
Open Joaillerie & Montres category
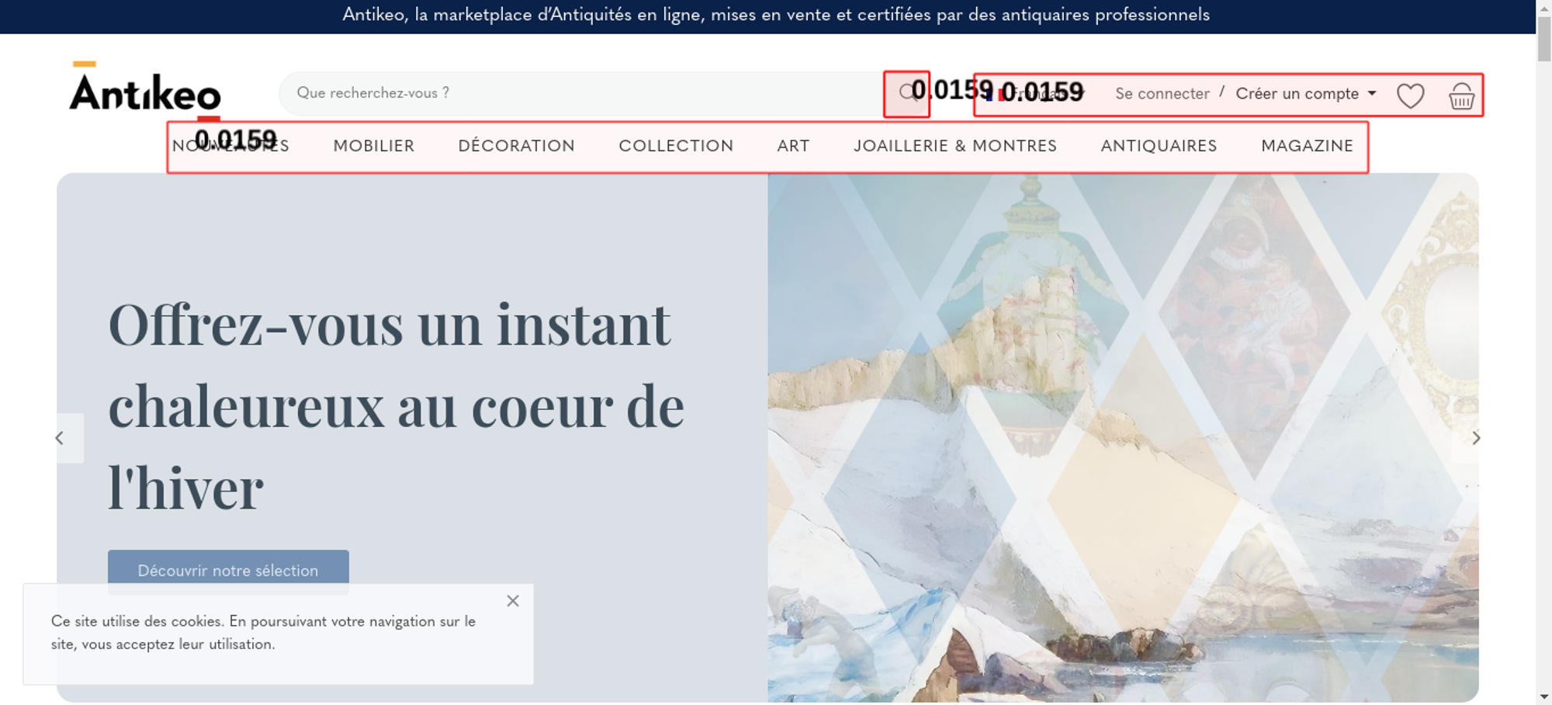point(955,146)
